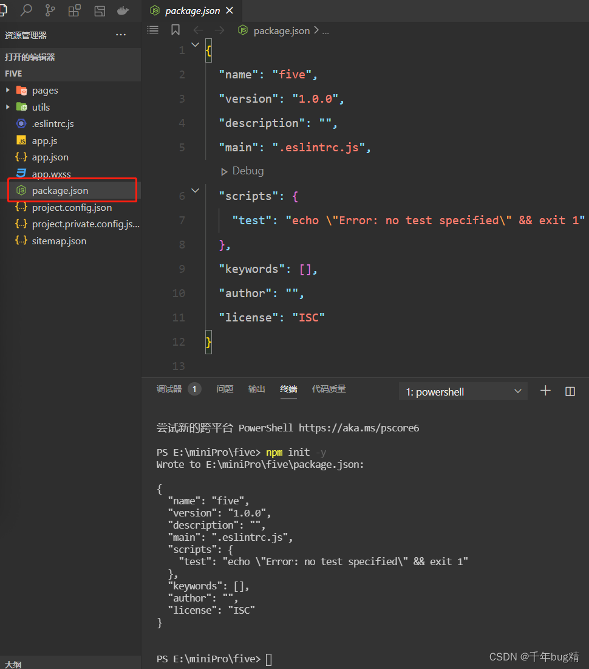Screen dimensions: 589x669
Task: Open explorer more actions ellipsis
Action: click(121, 35)
